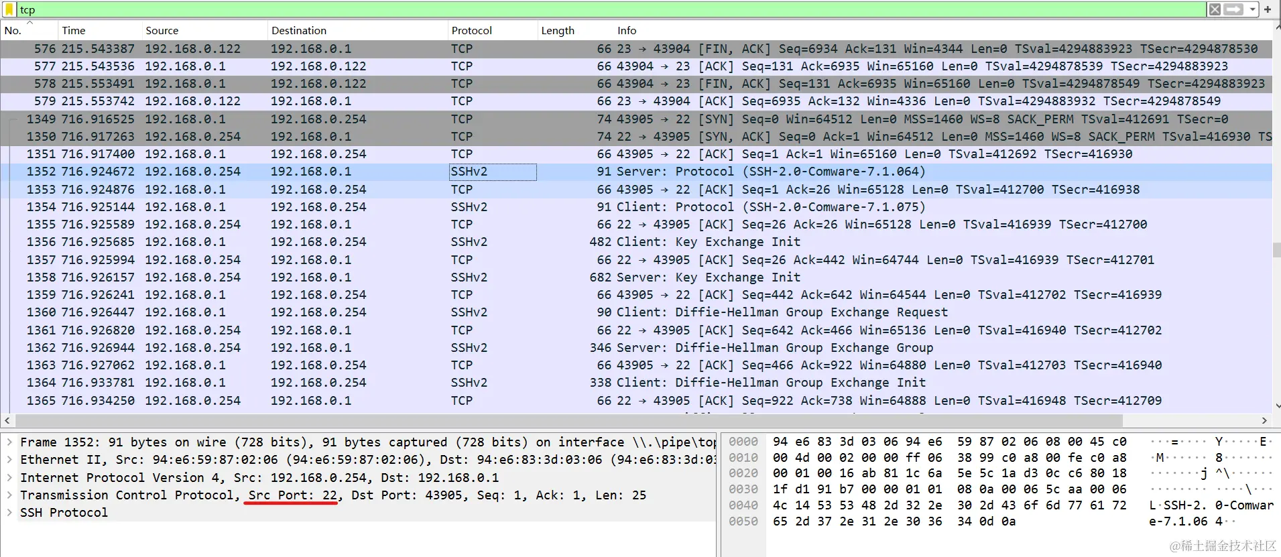
Task: Select packet 579 ACK row
Action: 636,101
